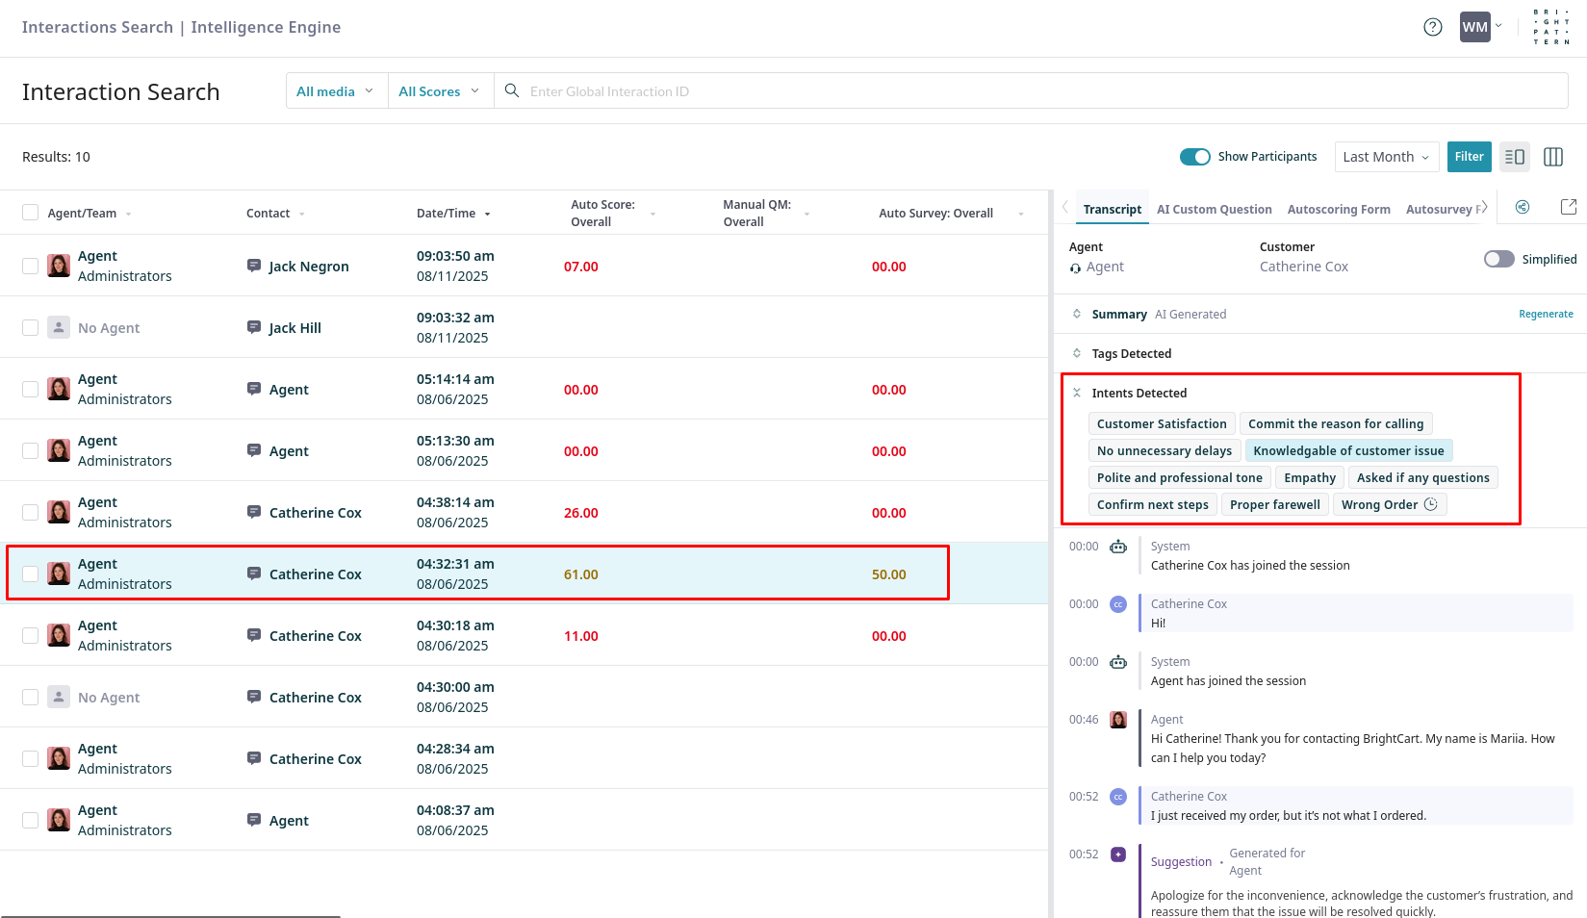
Task: Open the Autoscoring Form tab
Action: point(1338,210)
